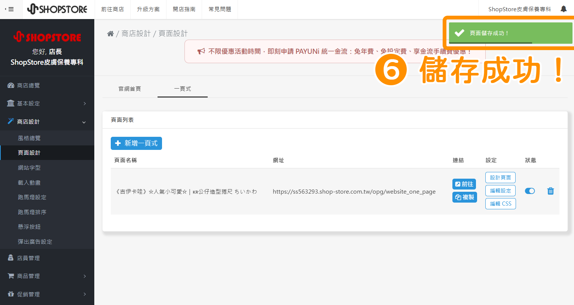Click the megaphone icon in promo banner
574x305 pixels.
coord(201,51)
